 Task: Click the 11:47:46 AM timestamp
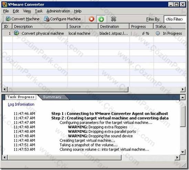24,114
